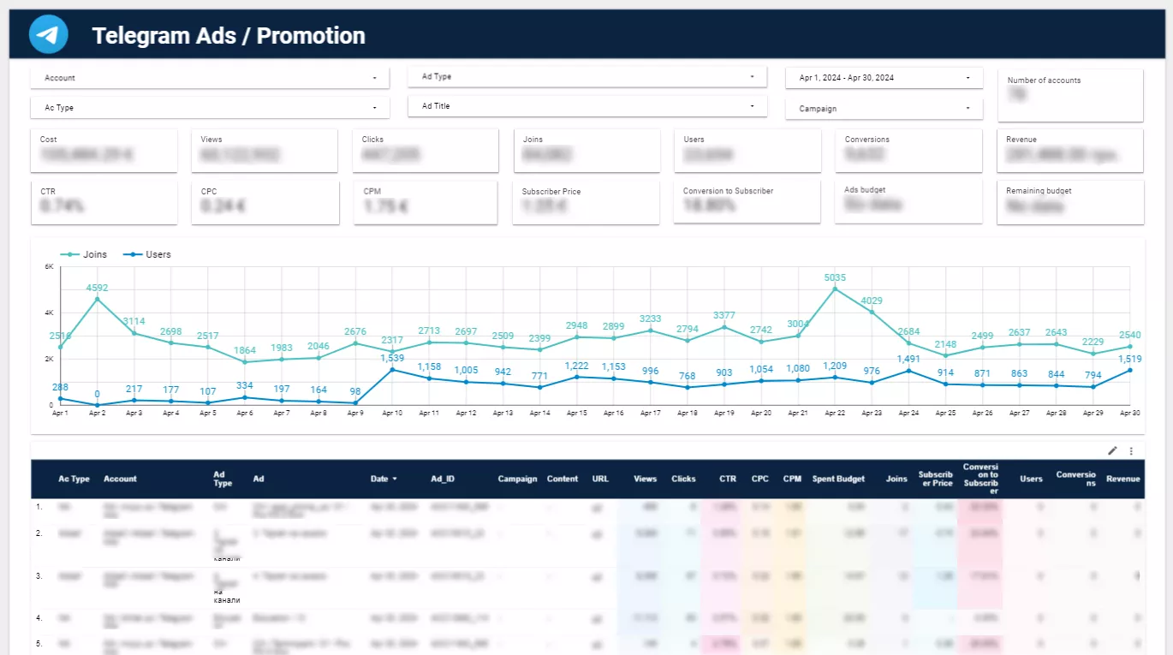The height and width of the screenshot is (655, 1173).
Task: Click the Telegram Ads / Promotion title
Action: (x=229, y=36)
